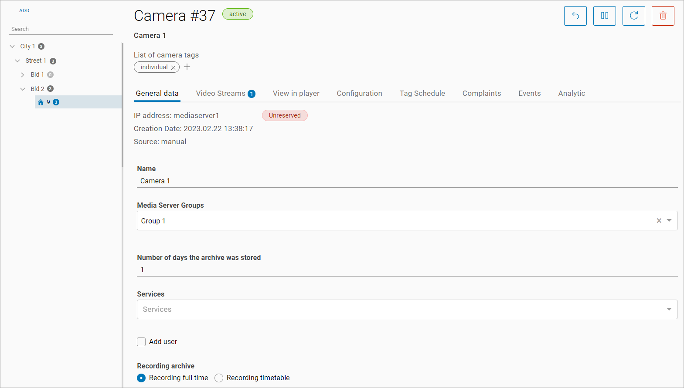
Task: Enable the Add user checkbox
Action: (x=141, y=342)
